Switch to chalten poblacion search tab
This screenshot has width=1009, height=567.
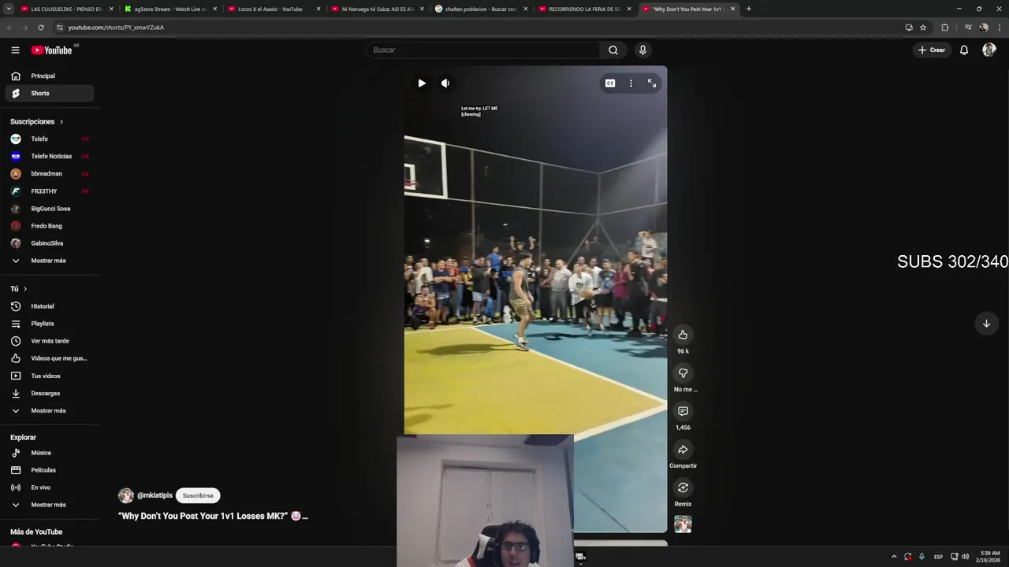(x=480, y=9)
